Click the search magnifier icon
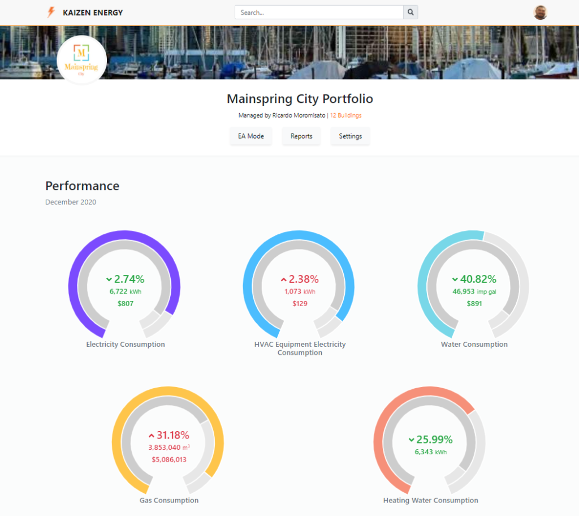The width and height of the screenshot is (579, 516). (411, 12)
